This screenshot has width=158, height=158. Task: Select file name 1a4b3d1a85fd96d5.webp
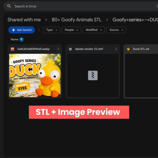[x=33, y=49]
